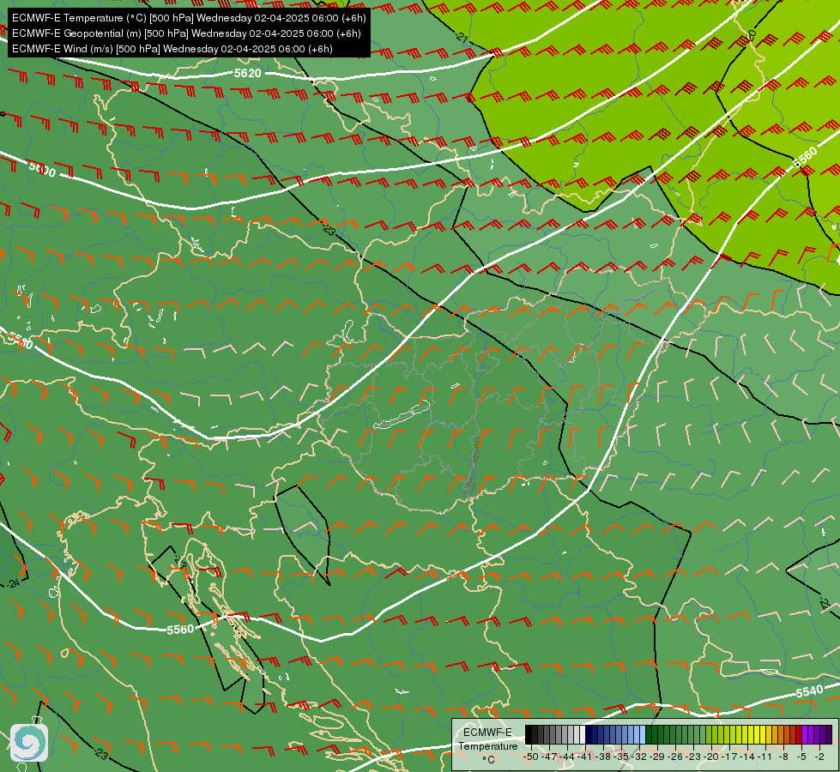Click the -29 tick label in legend
Image resolution: width=840 pixels, height=772 pixels.
tap(658, 757)
